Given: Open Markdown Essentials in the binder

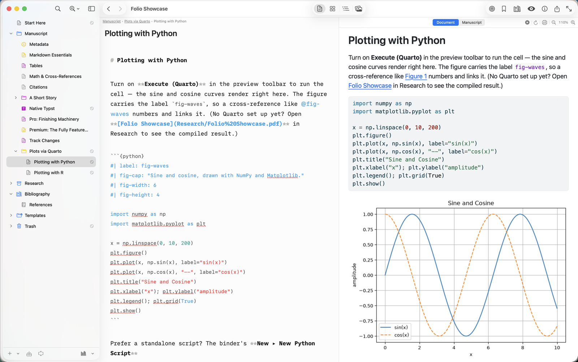Looking at the screenshot, I should [x=51, y=55].
